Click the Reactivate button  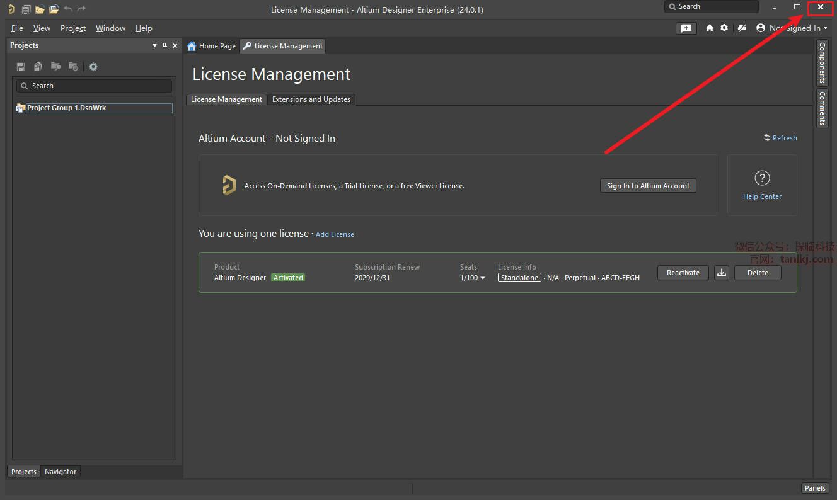(x=683, y=273)
